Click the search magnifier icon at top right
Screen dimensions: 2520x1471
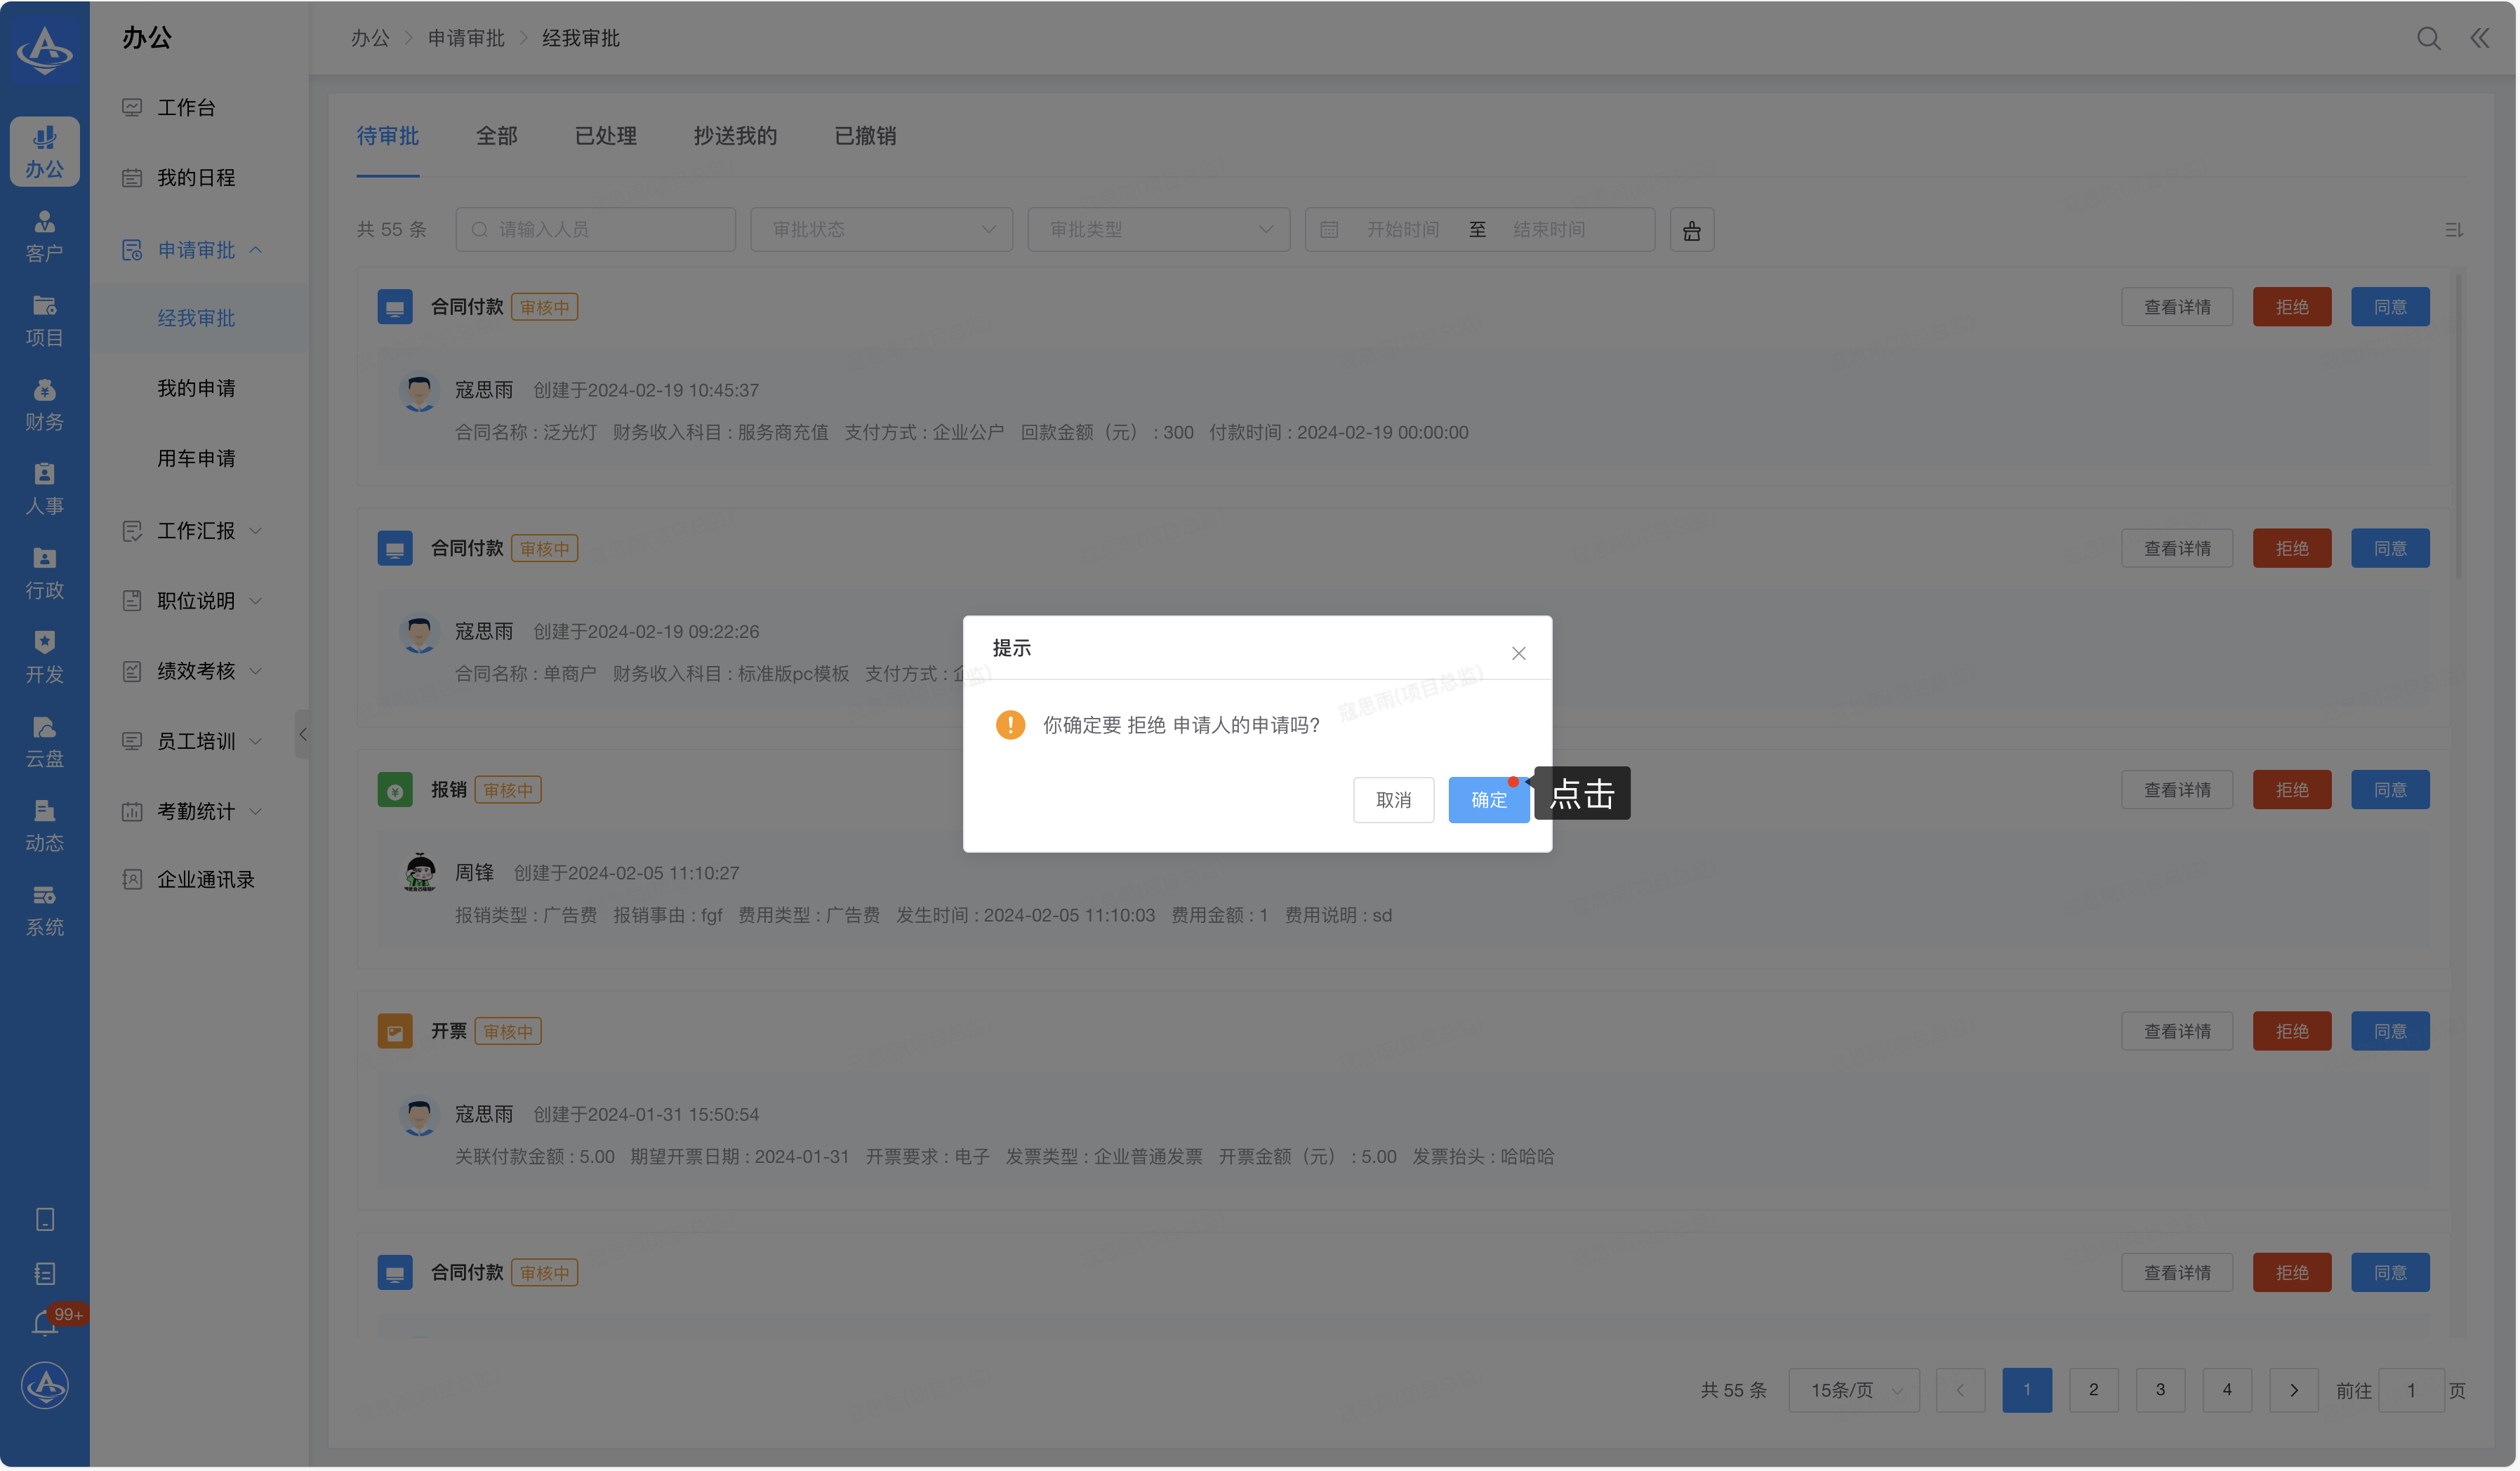click(2428, 39)
